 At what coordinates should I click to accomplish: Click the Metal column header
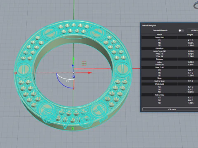159,35
